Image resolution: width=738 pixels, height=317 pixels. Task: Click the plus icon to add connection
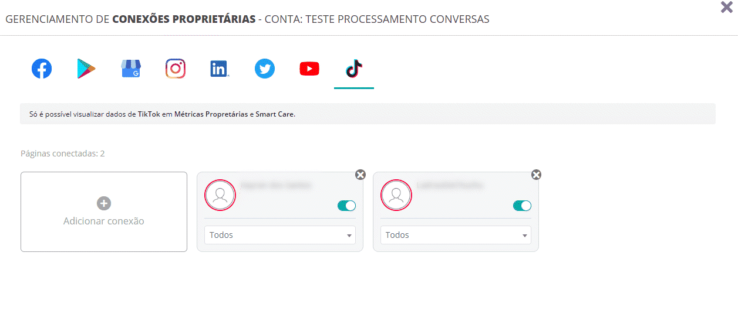(x=104, y=203)
